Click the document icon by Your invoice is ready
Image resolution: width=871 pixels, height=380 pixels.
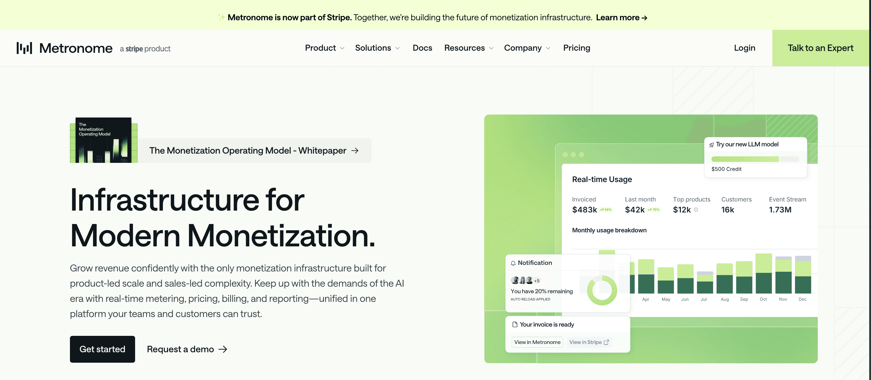click(515, 324)
